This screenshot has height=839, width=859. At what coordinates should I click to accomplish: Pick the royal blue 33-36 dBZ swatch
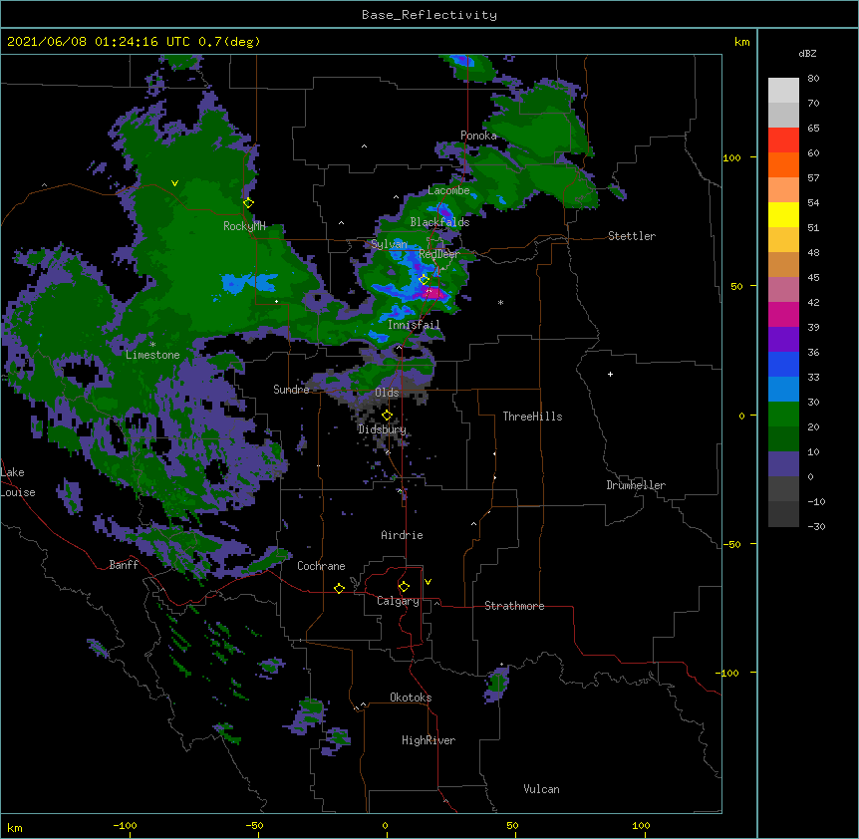783,364
